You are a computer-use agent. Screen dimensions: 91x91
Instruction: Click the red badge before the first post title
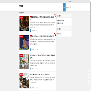[31, 17]
